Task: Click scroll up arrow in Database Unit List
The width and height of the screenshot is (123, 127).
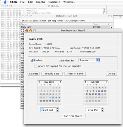Action: [111, 27]
